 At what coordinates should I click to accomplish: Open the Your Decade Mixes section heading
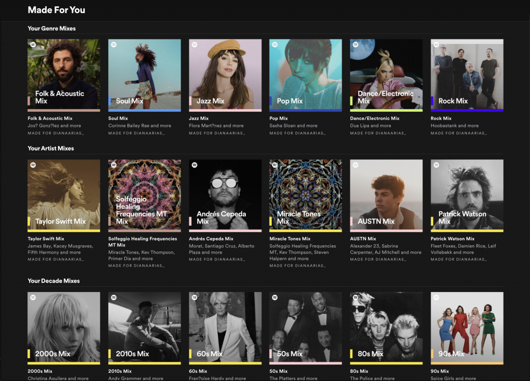pyautogui.click(x=54, y=281)
